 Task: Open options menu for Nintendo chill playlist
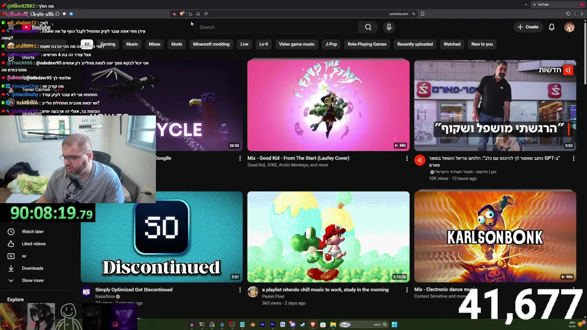(x=406, y=290)
